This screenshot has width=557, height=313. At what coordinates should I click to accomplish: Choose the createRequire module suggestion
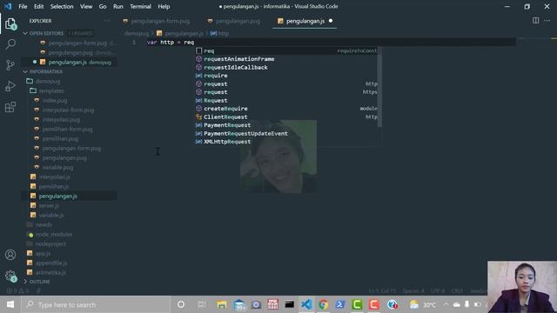coord(288,109)
